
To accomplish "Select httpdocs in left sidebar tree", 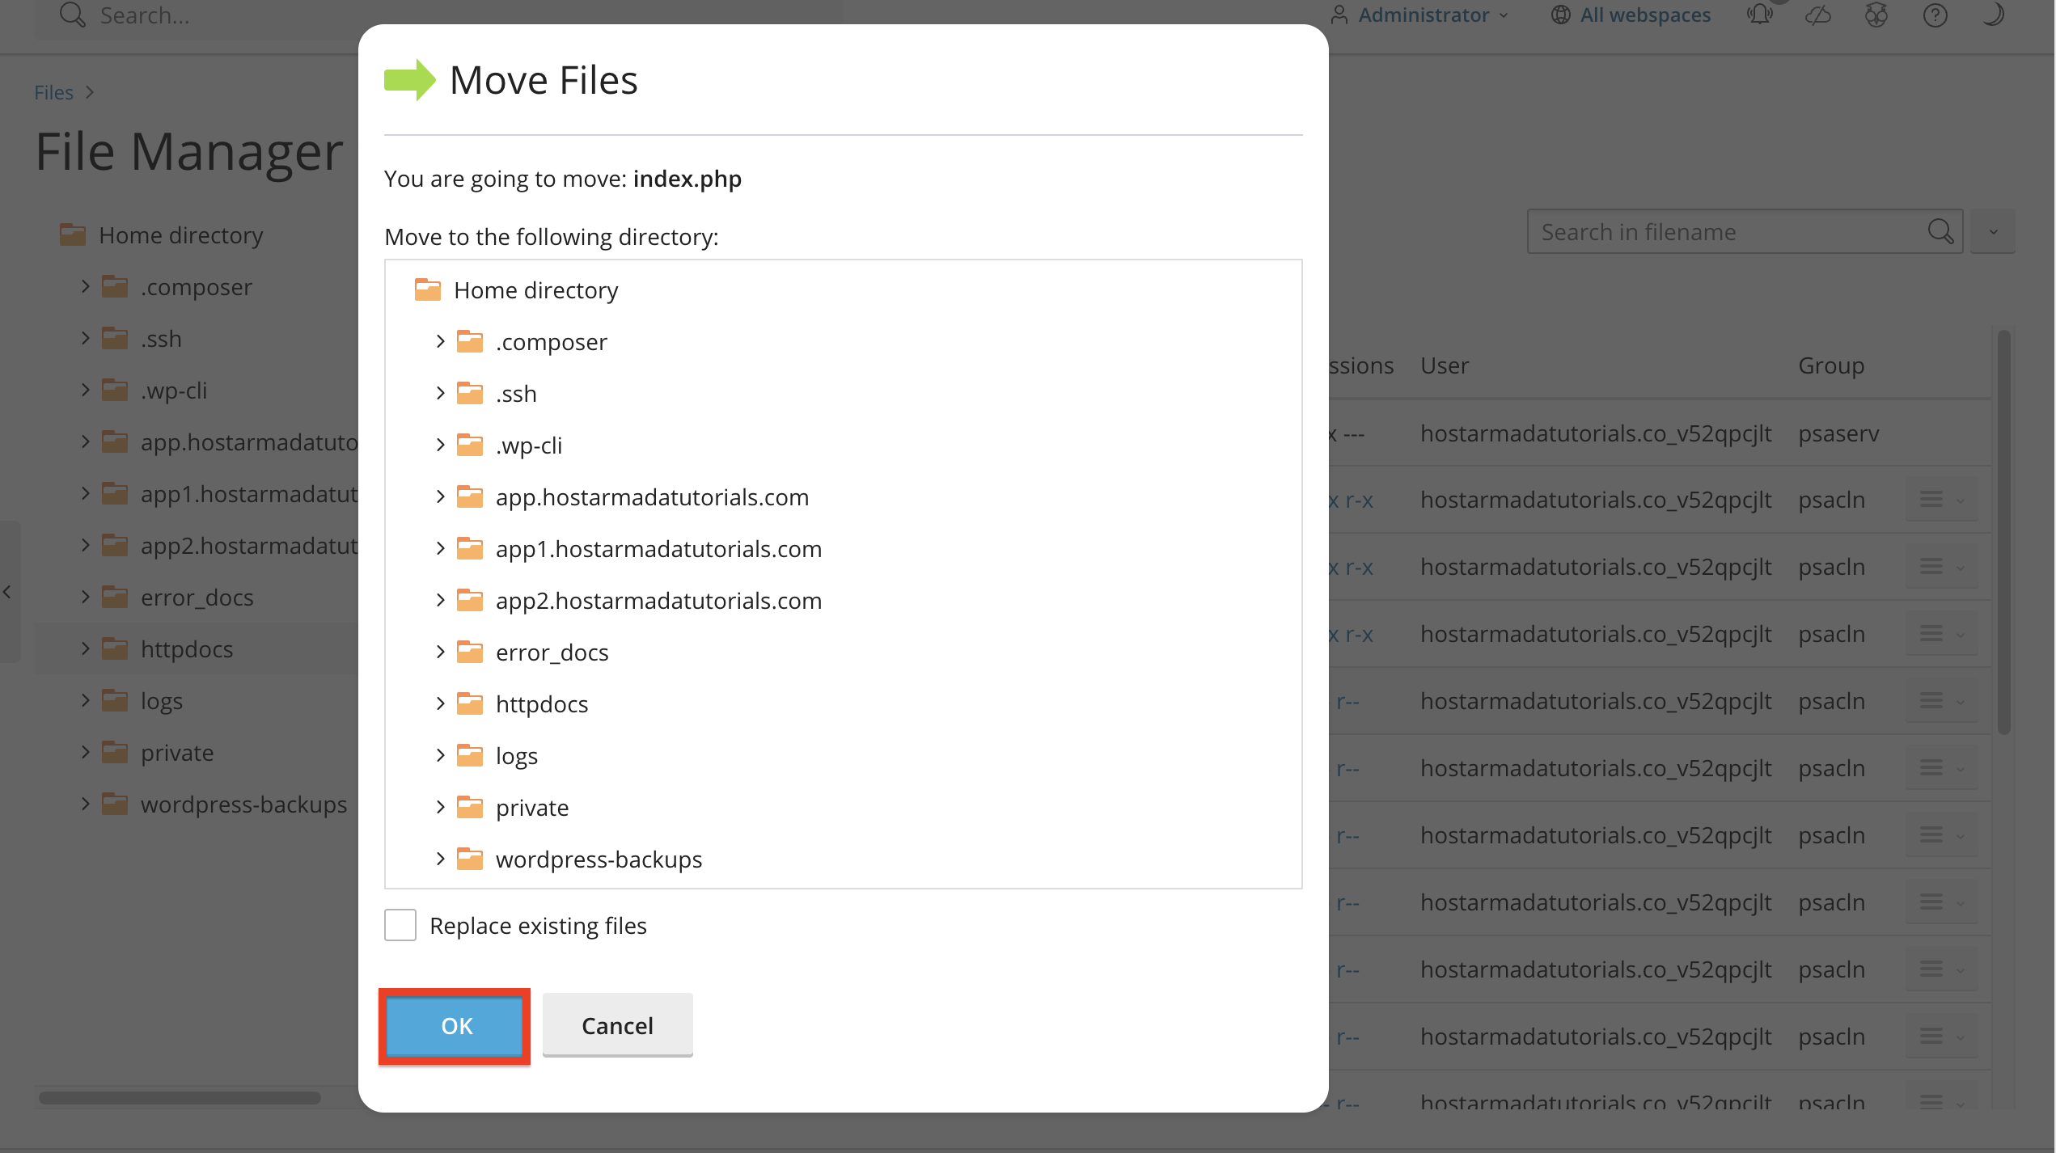I will 187,649.
